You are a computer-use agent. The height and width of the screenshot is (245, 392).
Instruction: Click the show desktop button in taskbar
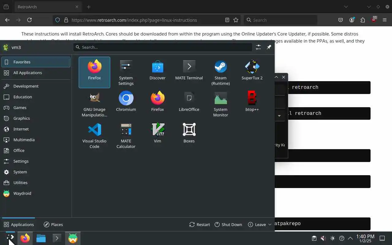click(382, 238)
